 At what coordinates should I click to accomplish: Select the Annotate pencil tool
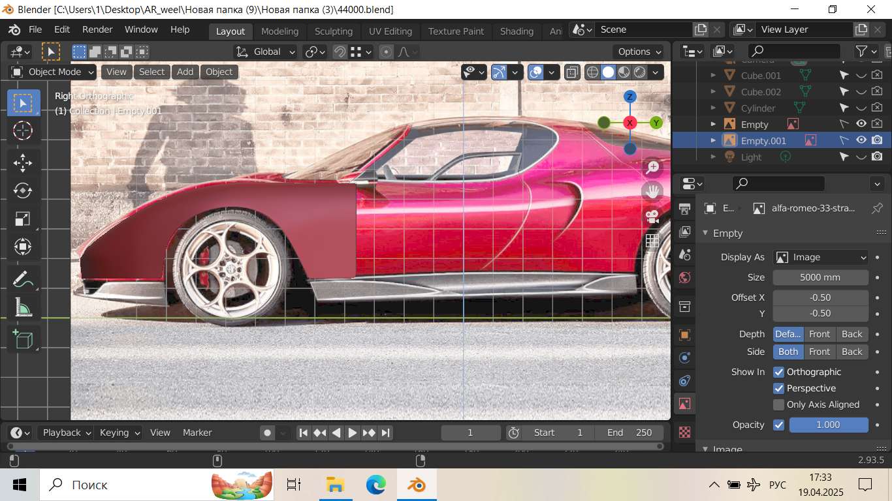(23, 279)
